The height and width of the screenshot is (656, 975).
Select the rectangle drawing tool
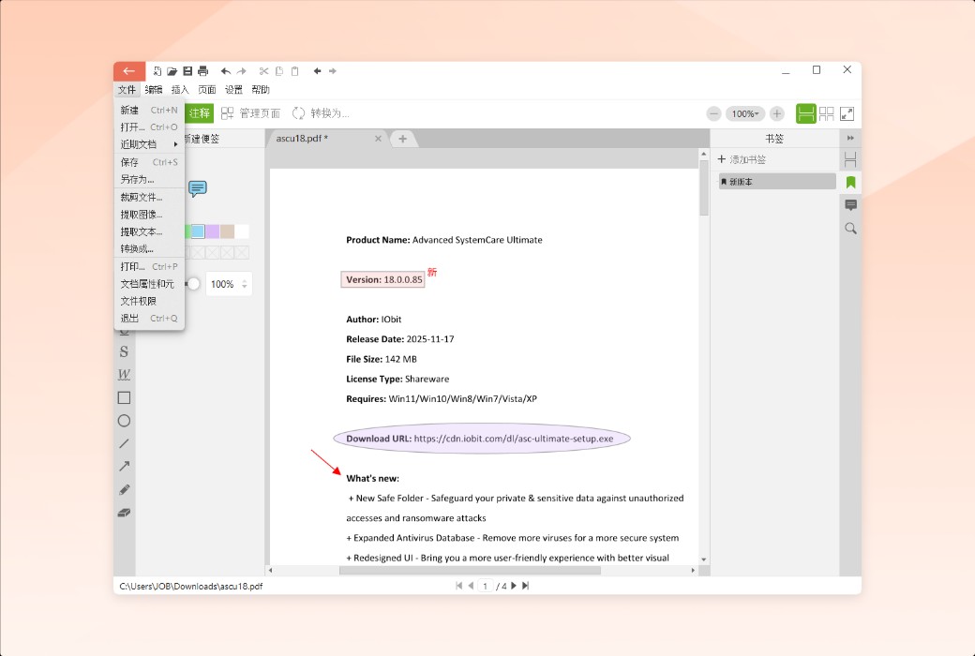[124, 397]
